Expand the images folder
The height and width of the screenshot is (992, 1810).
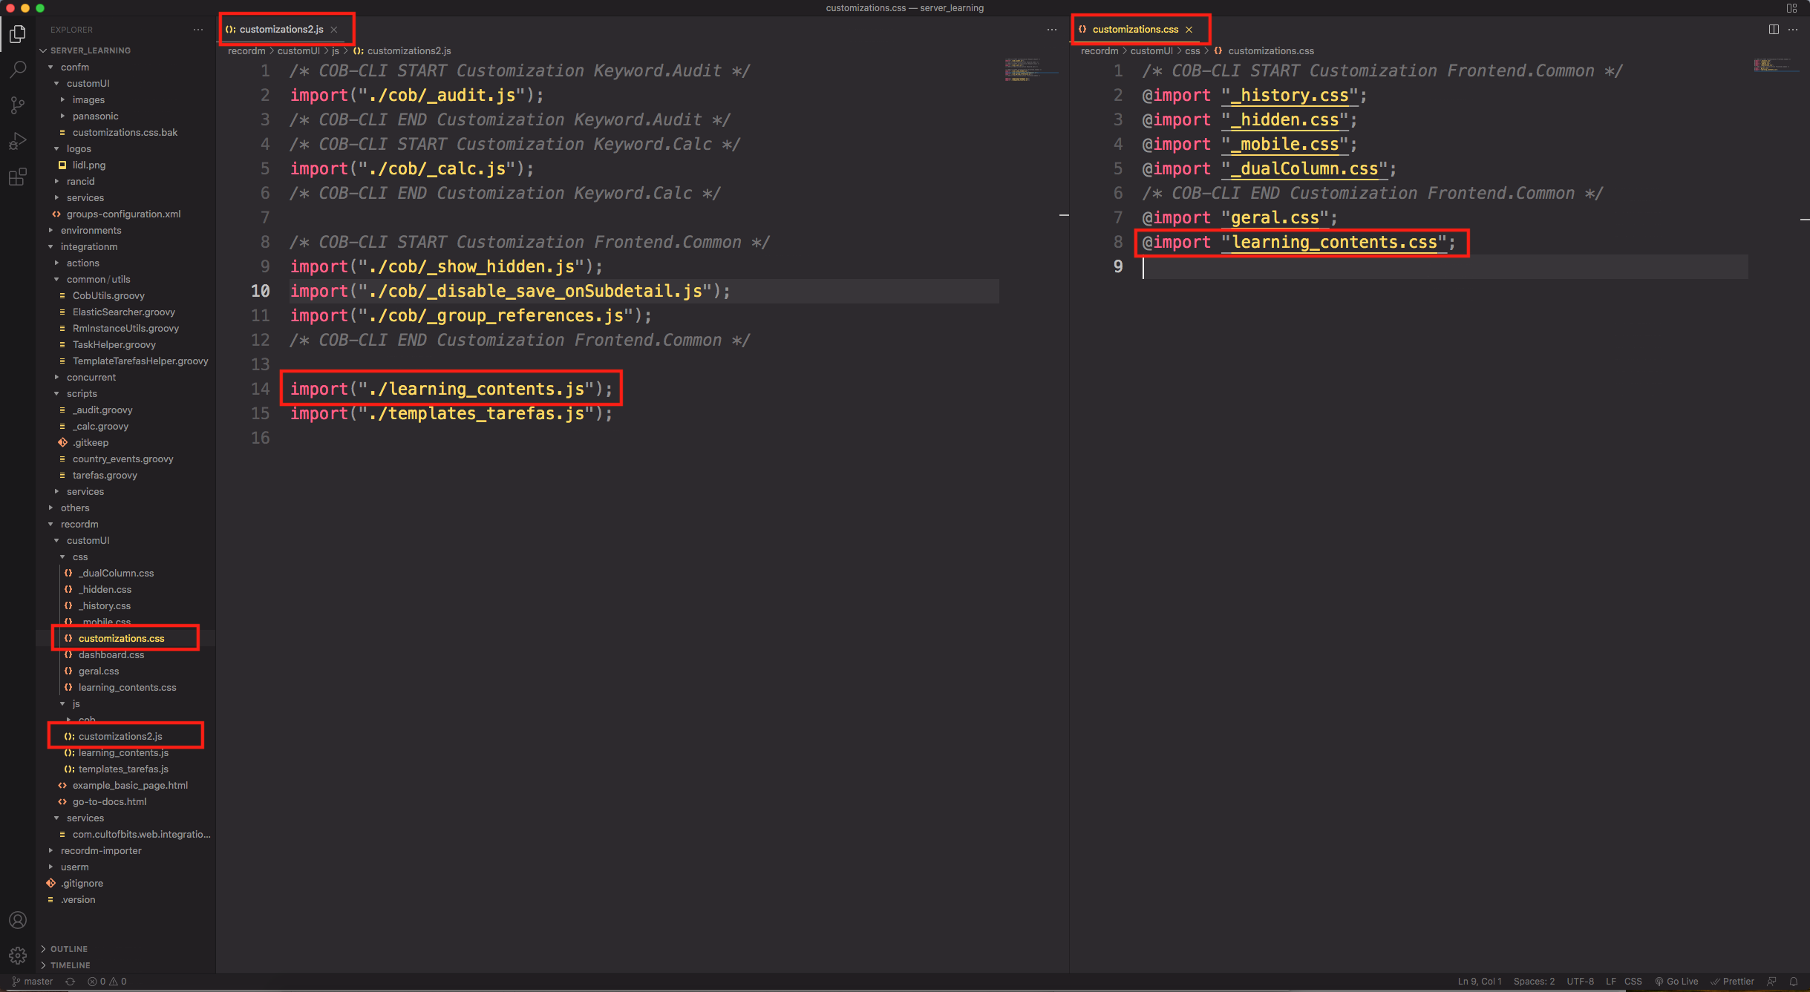point(88,99)
